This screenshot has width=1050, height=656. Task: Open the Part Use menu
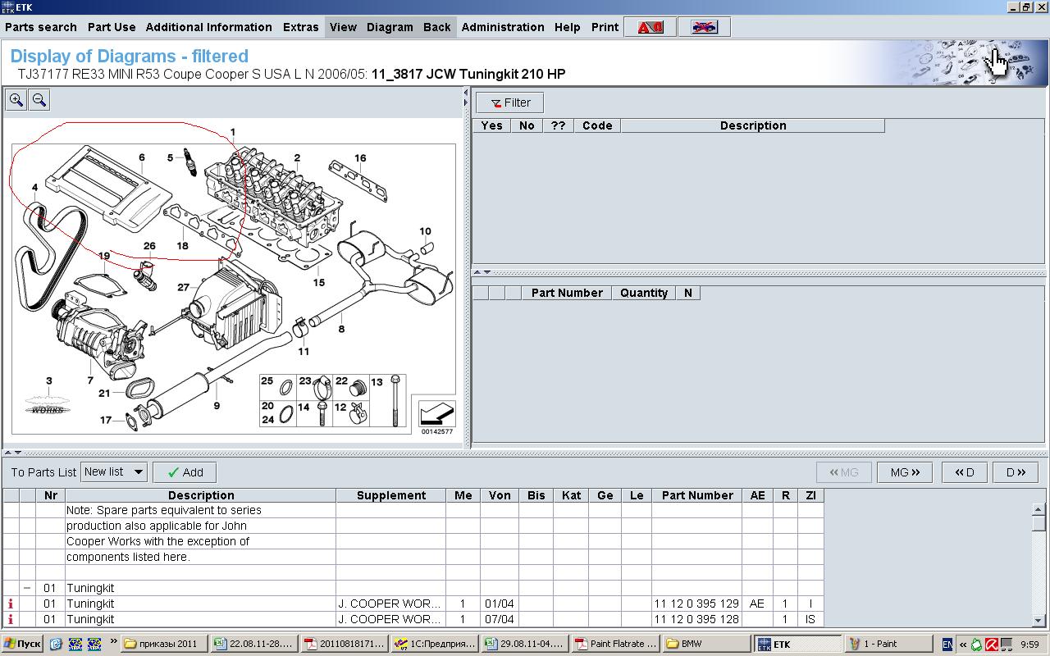pyautogui.click(x=112, y=27)
